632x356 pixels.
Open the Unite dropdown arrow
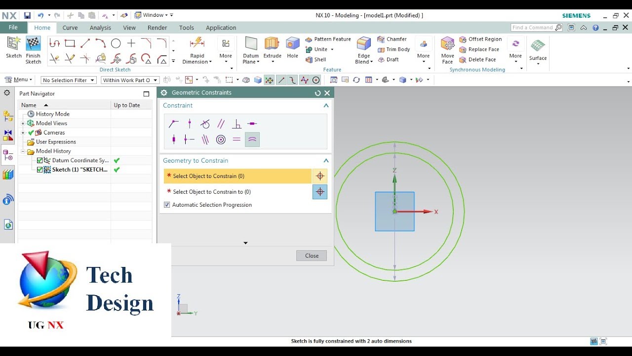point(332,49)
